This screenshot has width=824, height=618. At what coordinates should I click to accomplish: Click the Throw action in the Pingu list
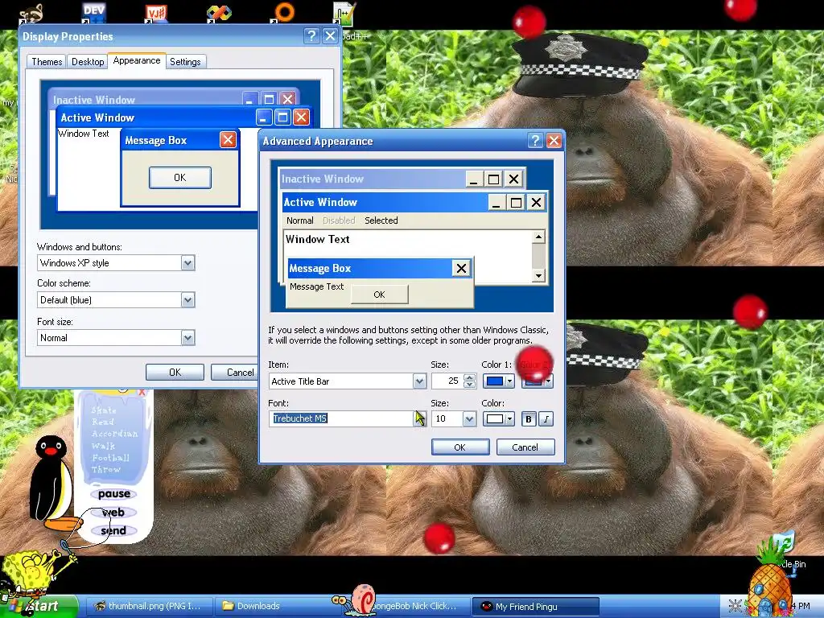pyautogui.click(x=106, y=469)
